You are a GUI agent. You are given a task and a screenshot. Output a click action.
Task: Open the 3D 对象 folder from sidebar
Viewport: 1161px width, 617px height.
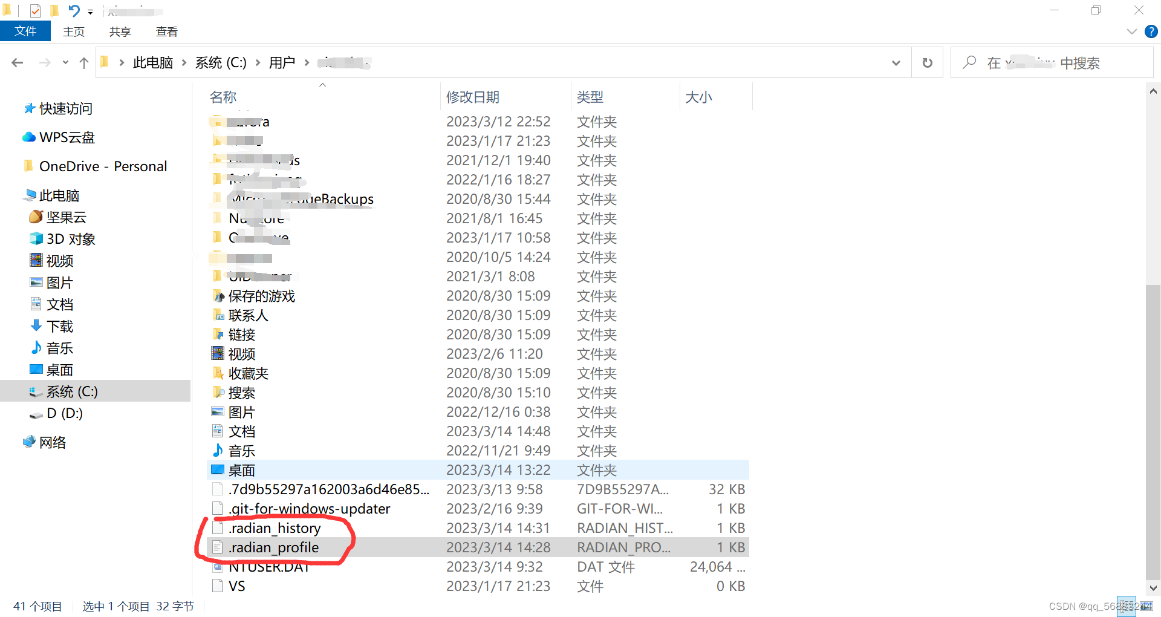pyautogui.click(x=70, y=238)
